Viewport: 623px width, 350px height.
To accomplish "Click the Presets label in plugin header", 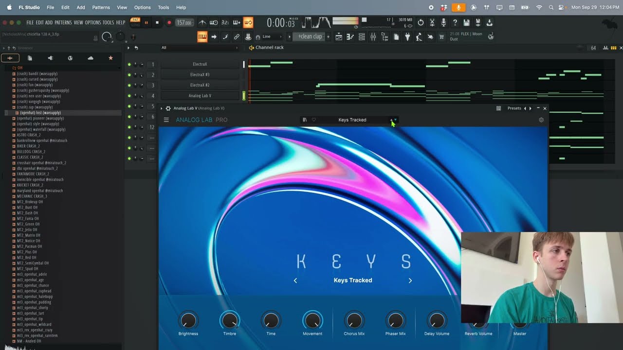I will pos(514,108).
